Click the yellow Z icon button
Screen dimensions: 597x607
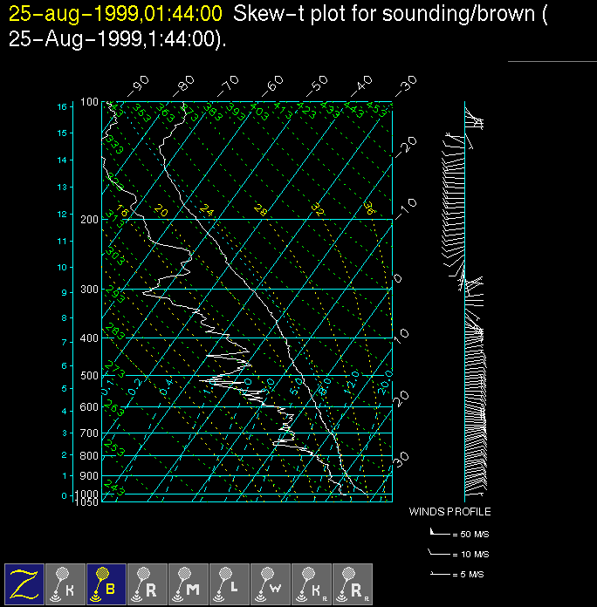pos(24,583)
